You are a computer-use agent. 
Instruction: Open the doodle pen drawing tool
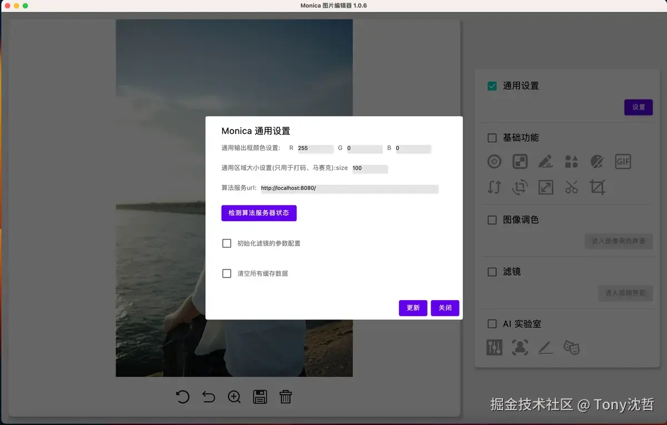point(545,162)
